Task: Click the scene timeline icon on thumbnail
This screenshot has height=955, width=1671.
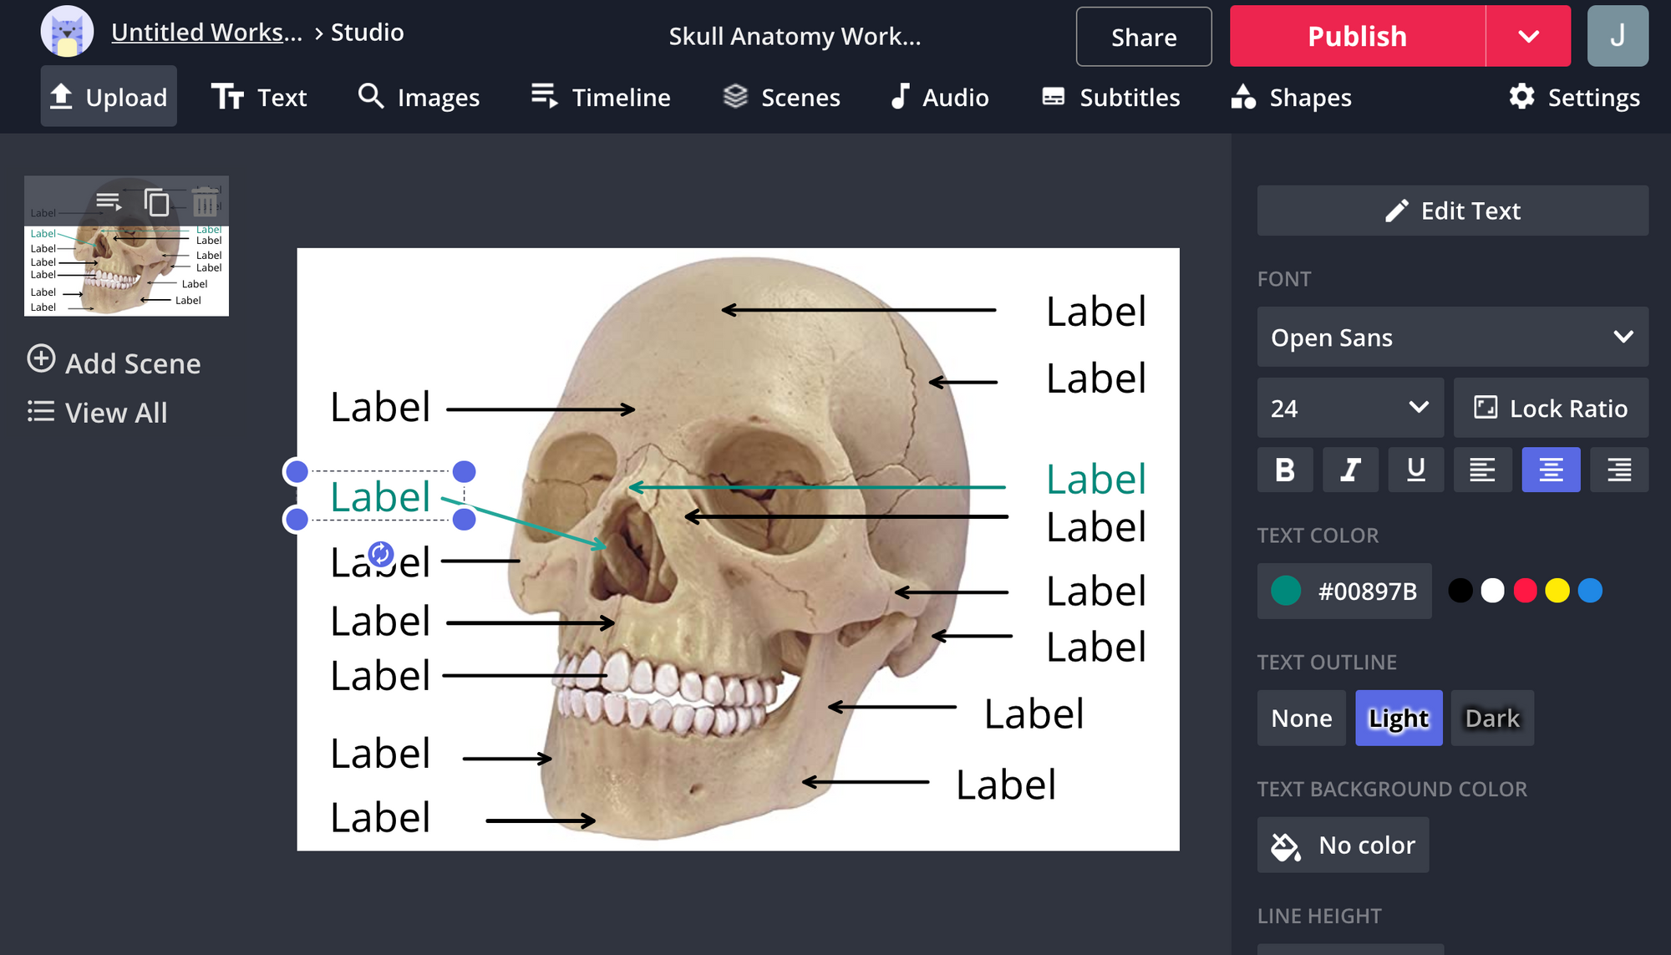Action: coord(109,202)
